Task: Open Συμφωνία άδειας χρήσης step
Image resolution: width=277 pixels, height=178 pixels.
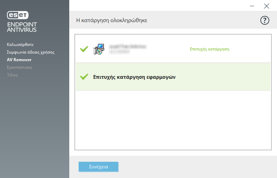Action: 30,52
